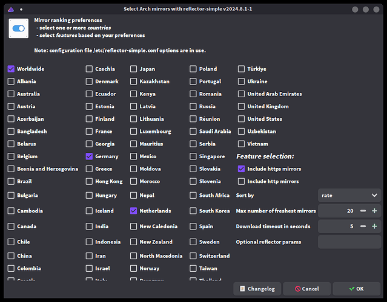Select the Finland checkbox
Viewport: 387px width, 302px height.
coord(89,119)
